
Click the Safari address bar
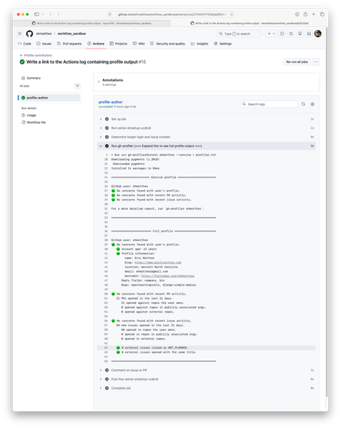click(x=170, y=14)
